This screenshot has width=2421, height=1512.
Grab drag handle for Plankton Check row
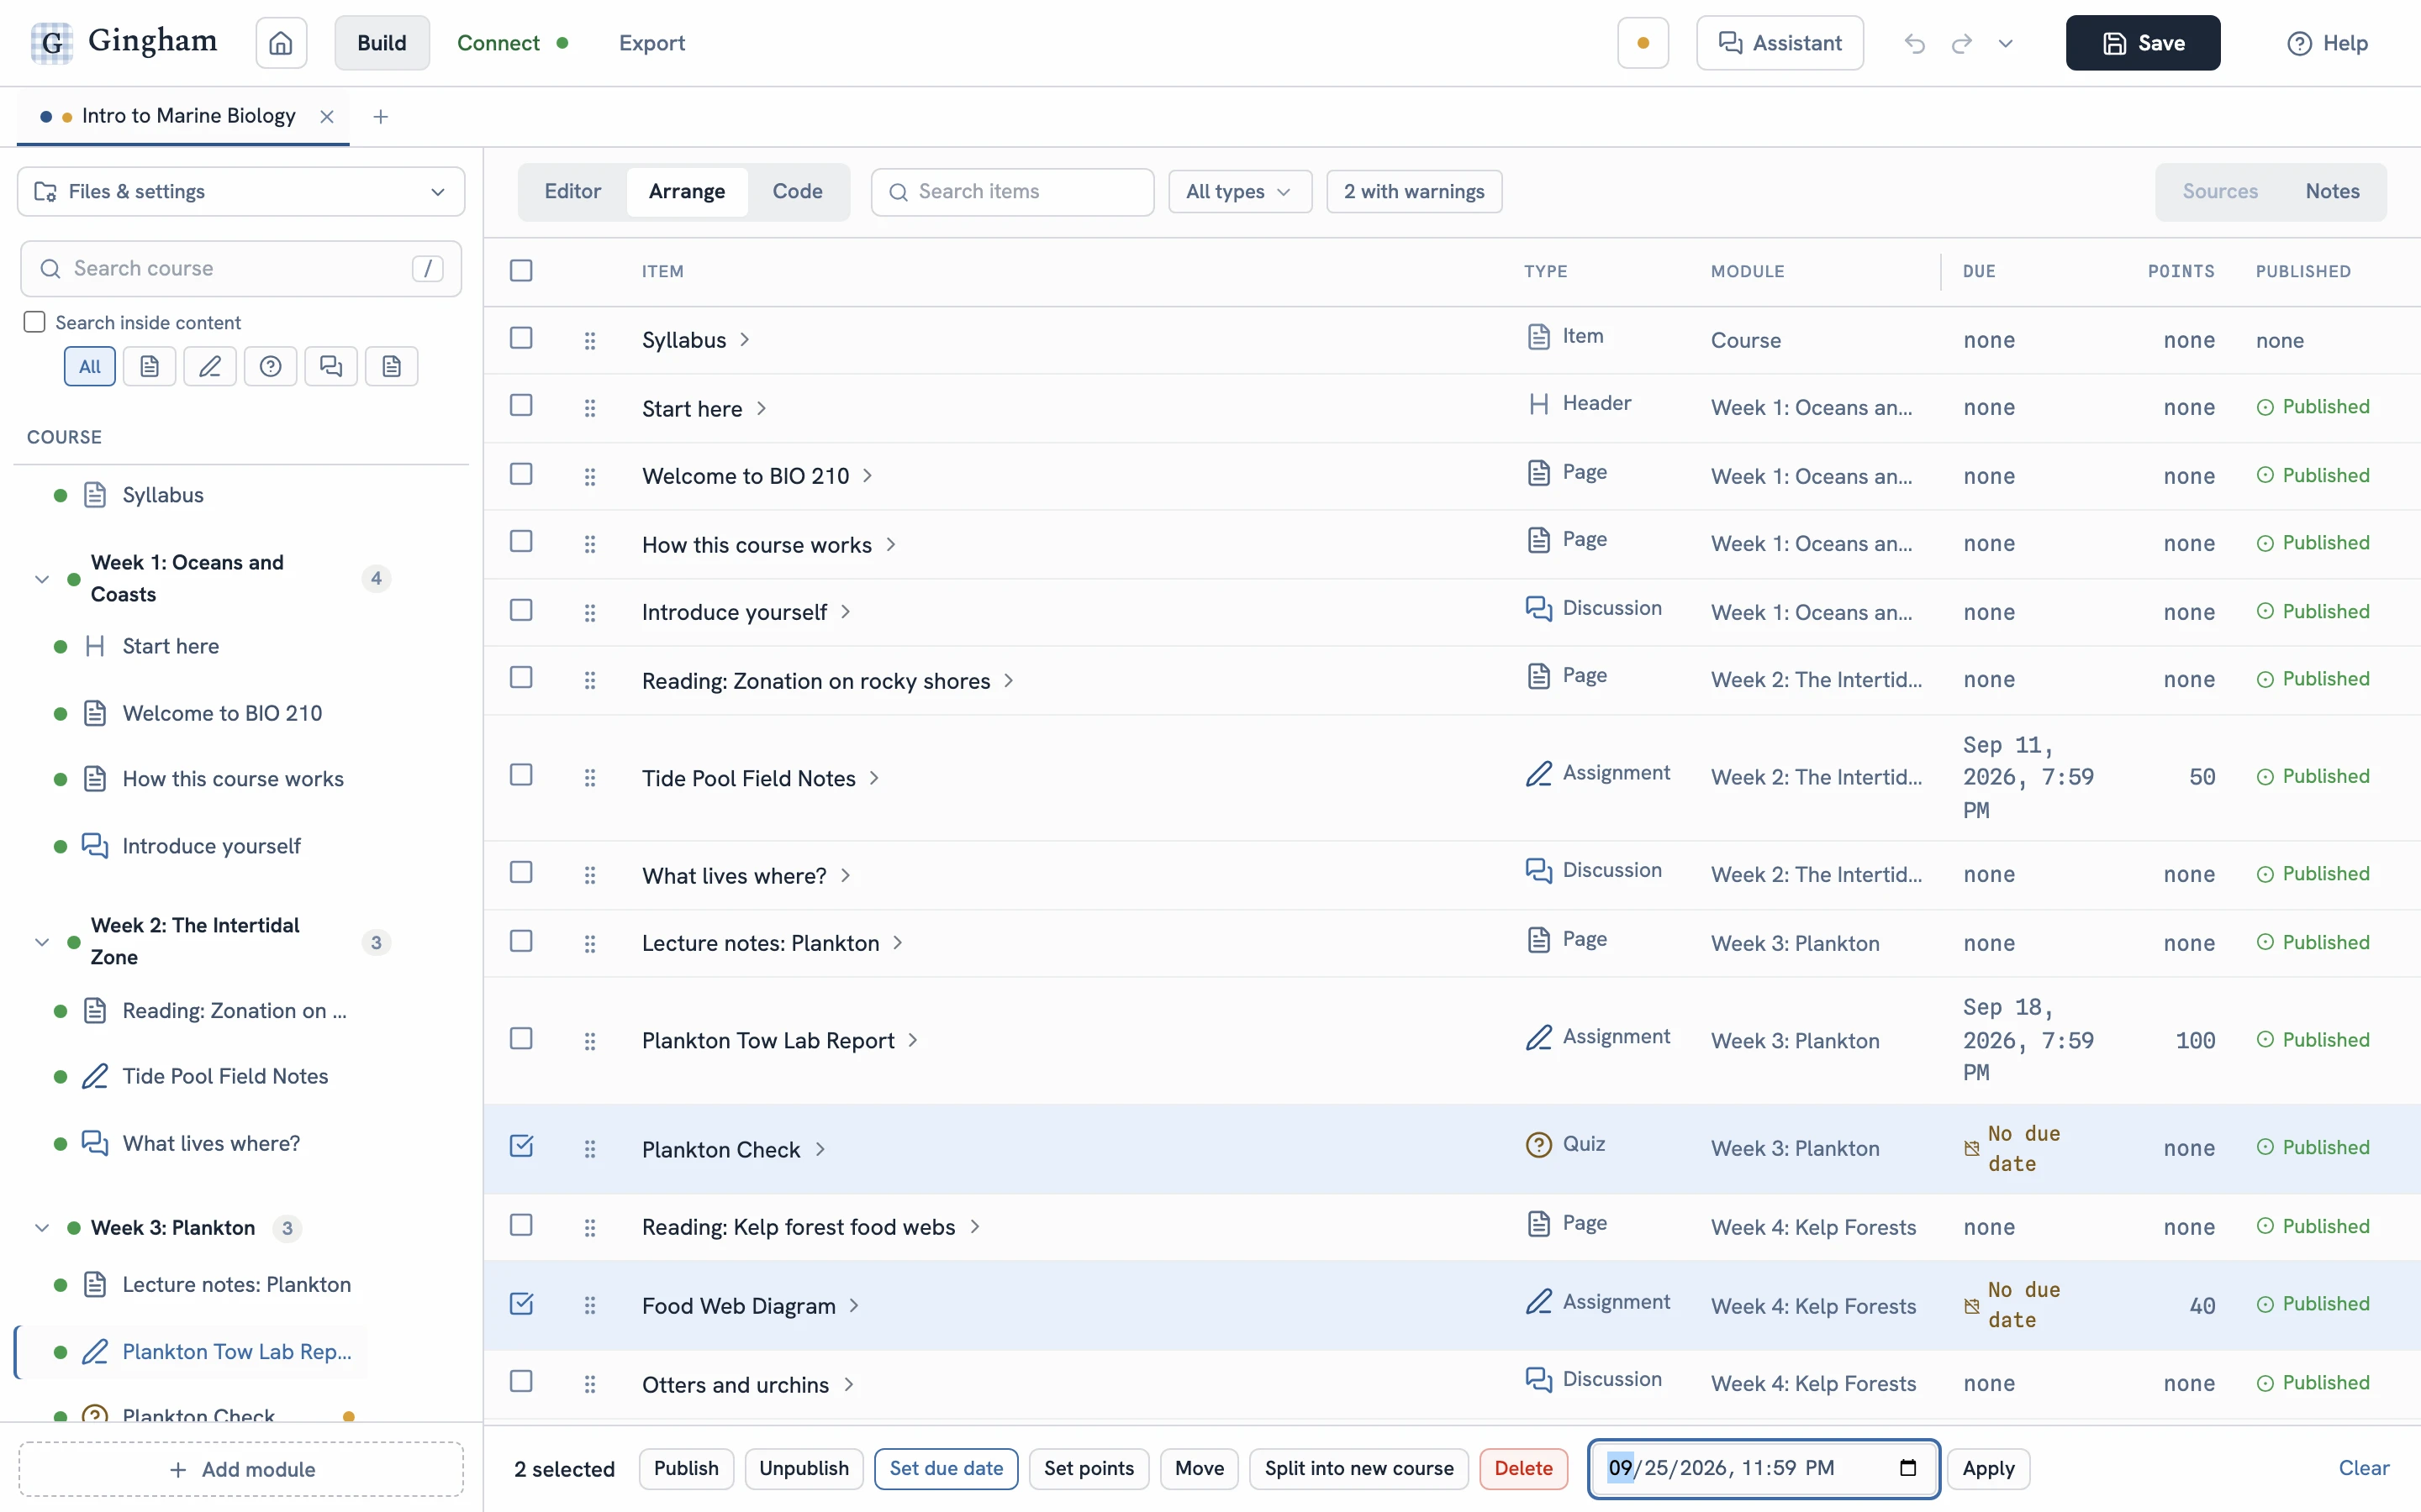click(x=590, y=1149)
